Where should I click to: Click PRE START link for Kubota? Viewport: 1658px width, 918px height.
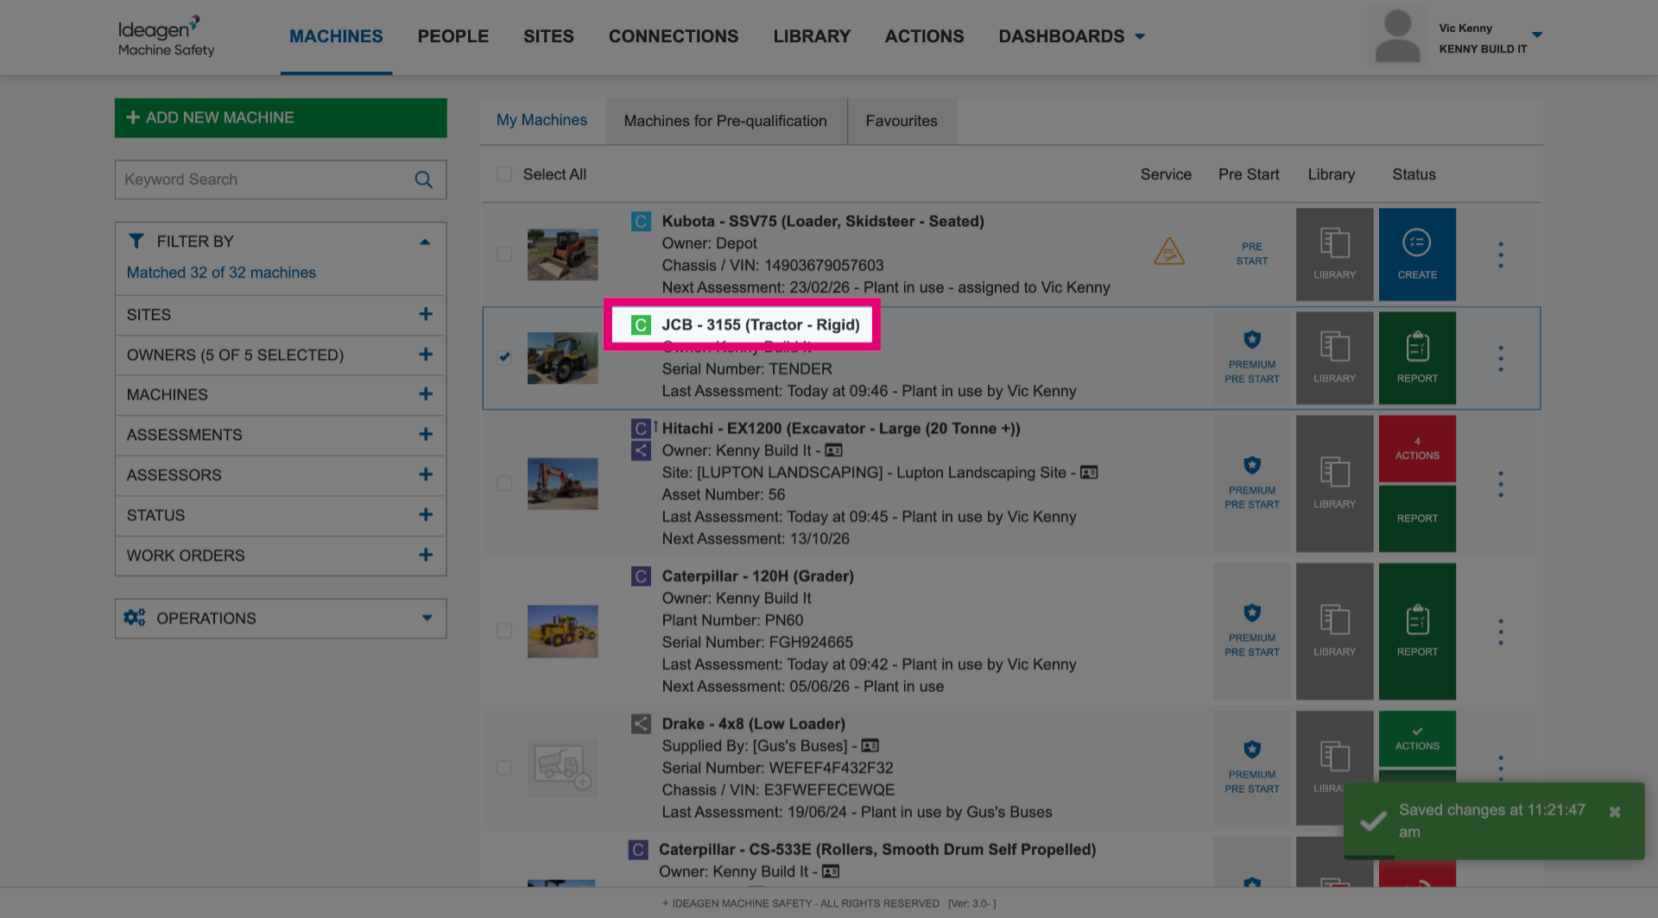click(1252, 254)
